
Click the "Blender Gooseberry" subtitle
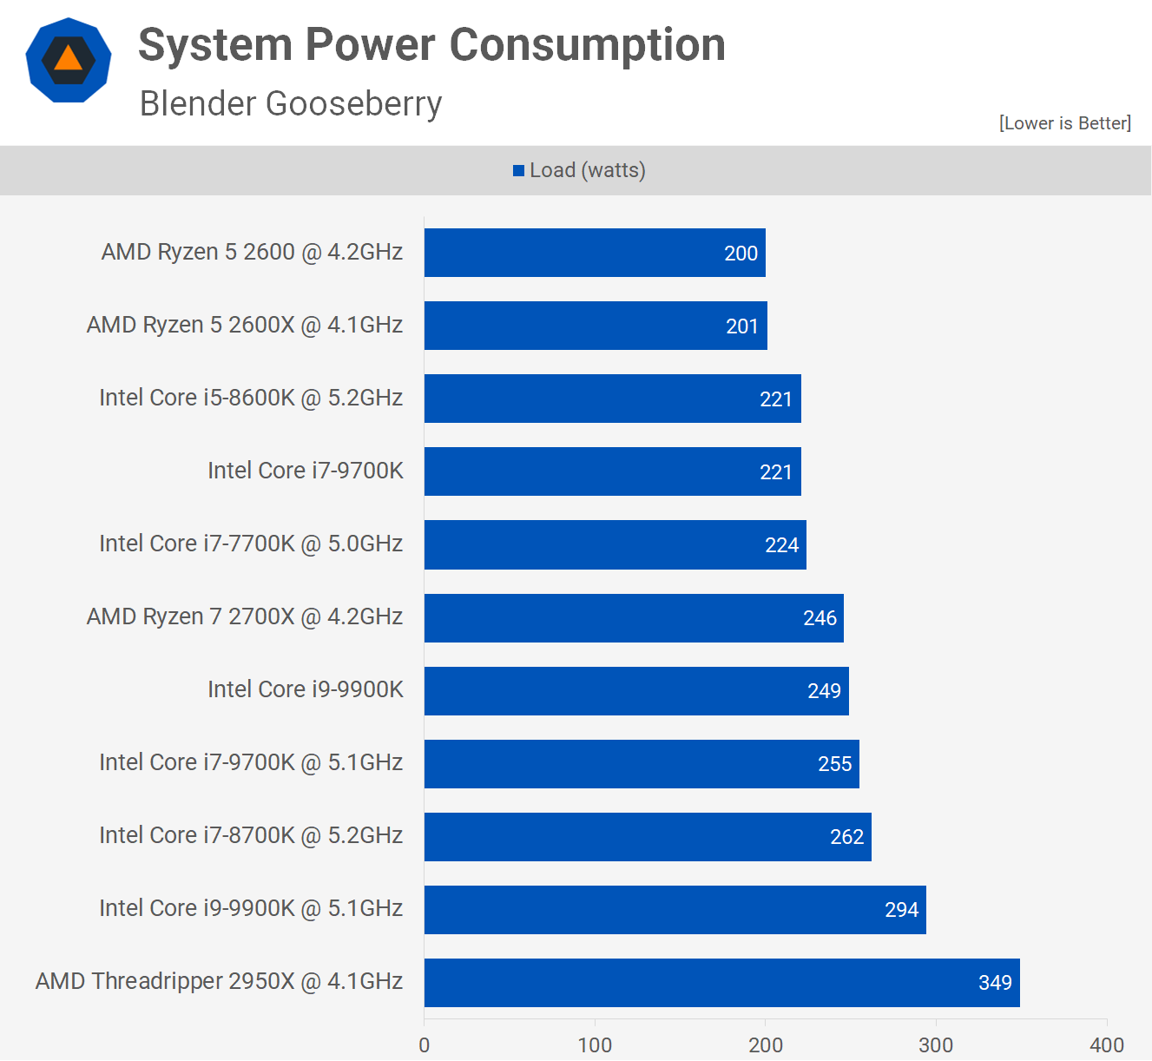pyautogui.click(x=291, y=103)
